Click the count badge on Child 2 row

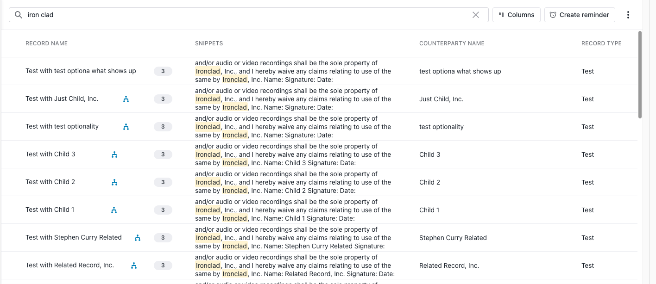click(x=163, y=182)
